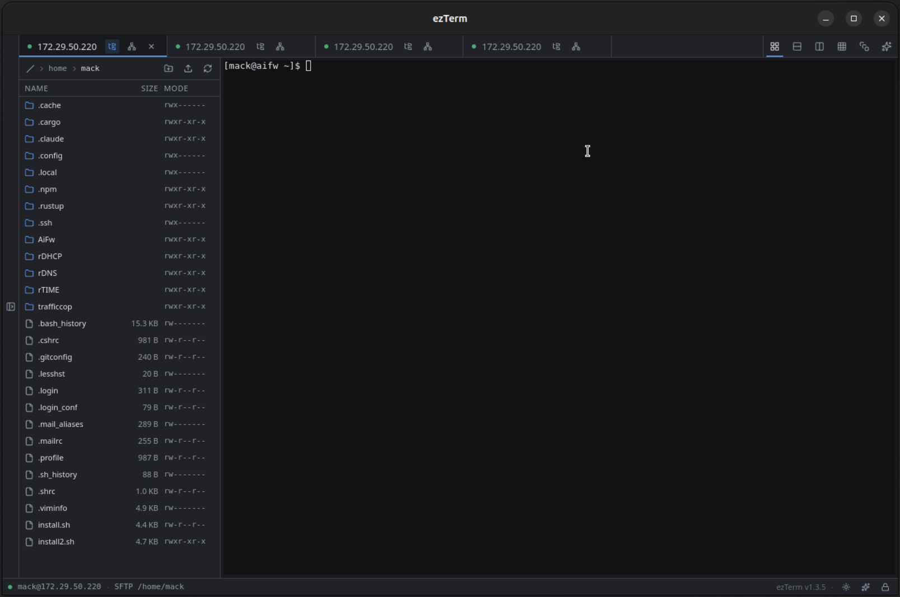Open the .cache folder

click(x=120, y=105)
